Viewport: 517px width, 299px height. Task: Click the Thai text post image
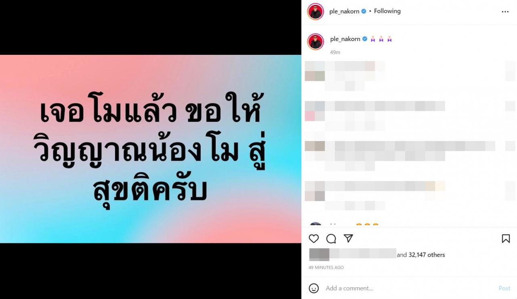tap(151, 149)
